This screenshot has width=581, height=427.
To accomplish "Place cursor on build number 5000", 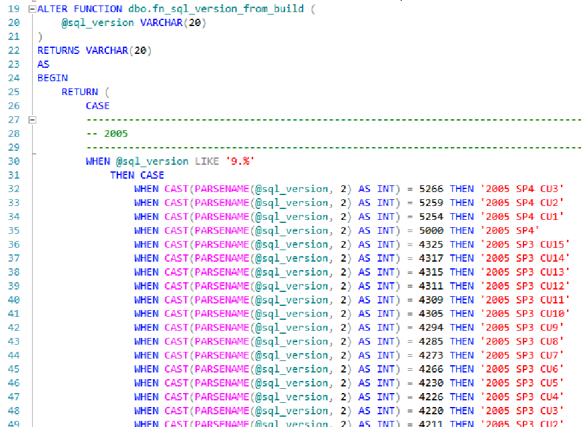I will [431, 230].
